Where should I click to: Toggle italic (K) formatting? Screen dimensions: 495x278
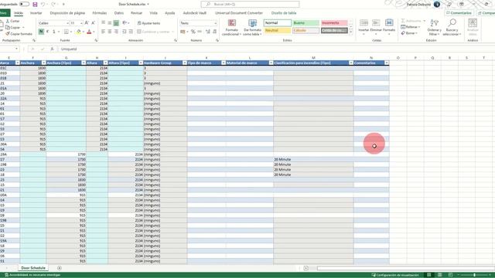click(48, 32)
